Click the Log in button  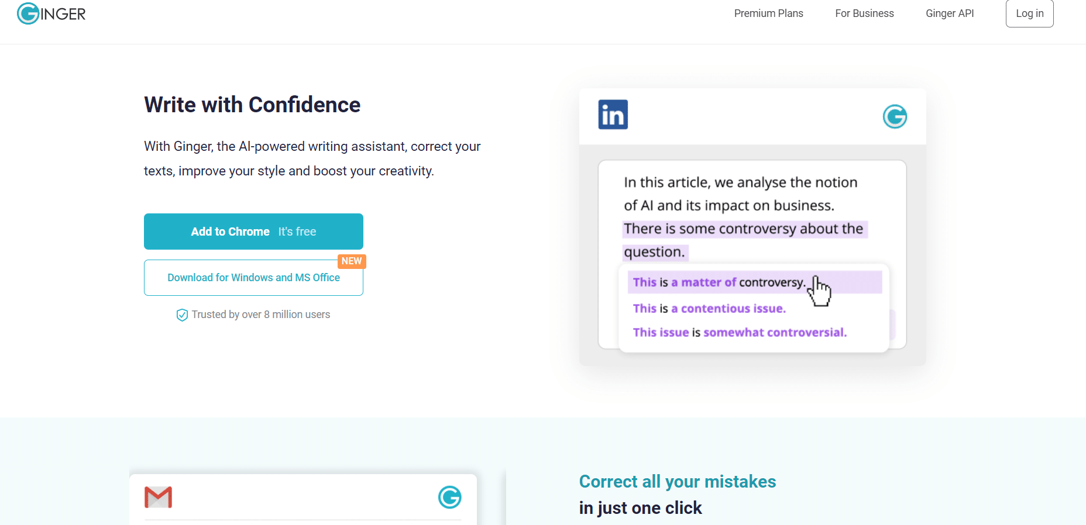click(1029, 13)
